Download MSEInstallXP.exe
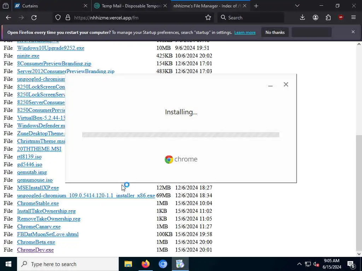 (38, 188)
